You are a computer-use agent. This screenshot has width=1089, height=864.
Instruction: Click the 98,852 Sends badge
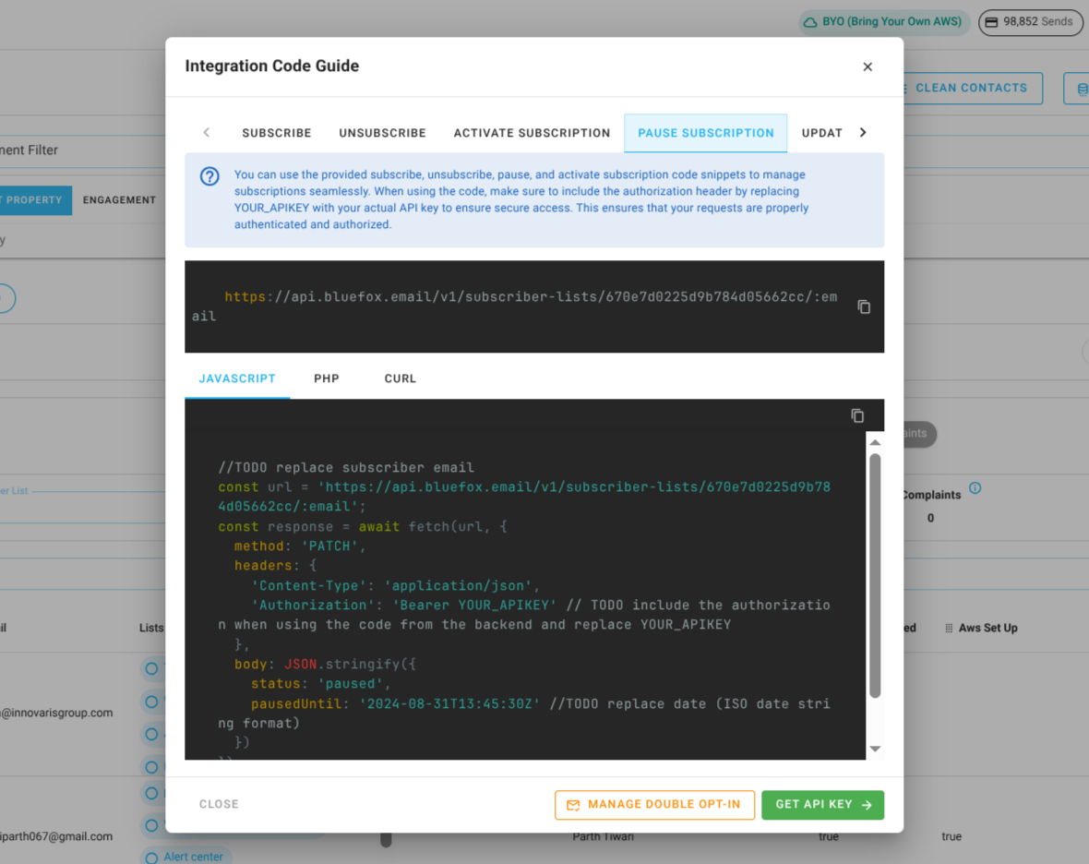click(x=1031, y=21)
